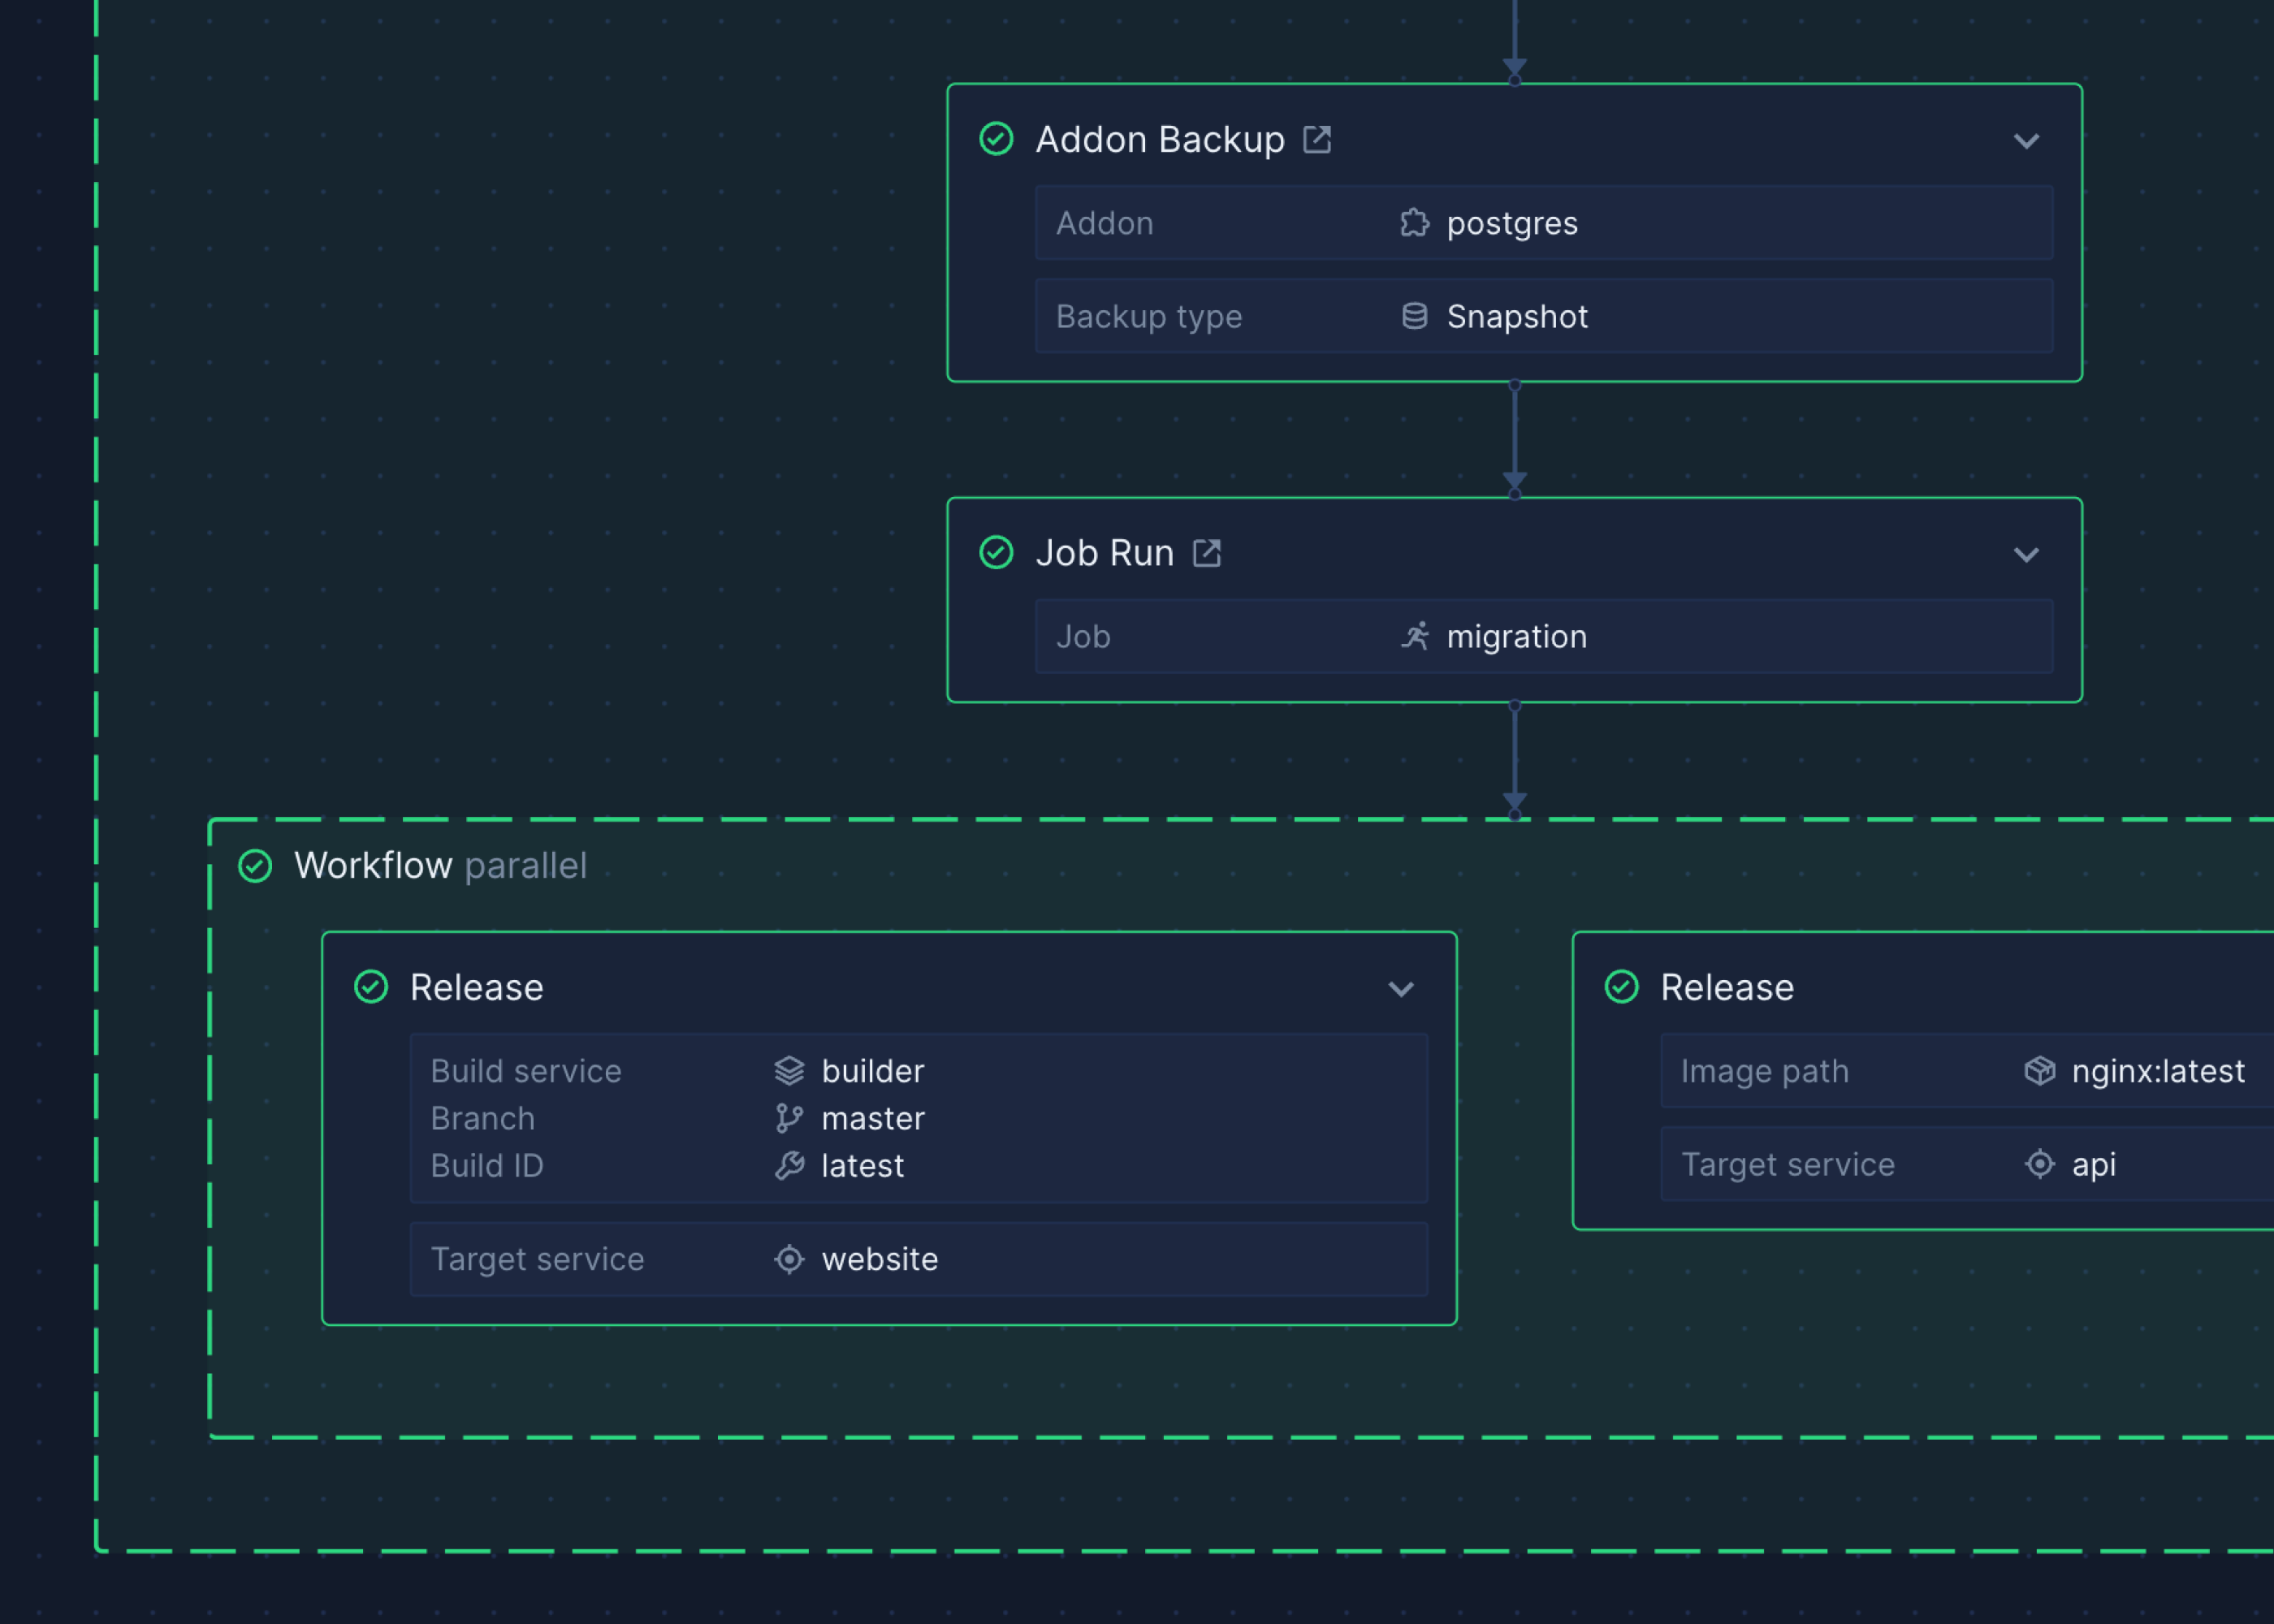Select the Snapshot backup type value
The height and width of the screenshot is (1624, 2274).
point(1517,317)
